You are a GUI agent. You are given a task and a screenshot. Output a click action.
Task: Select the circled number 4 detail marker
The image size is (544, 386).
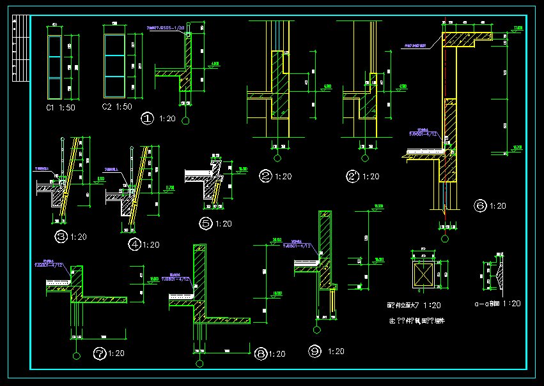(134, 244)
